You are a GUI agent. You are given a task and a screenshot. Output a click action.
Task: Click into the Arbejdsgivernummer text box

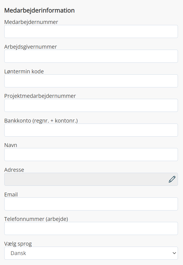[x=91, y=56]
